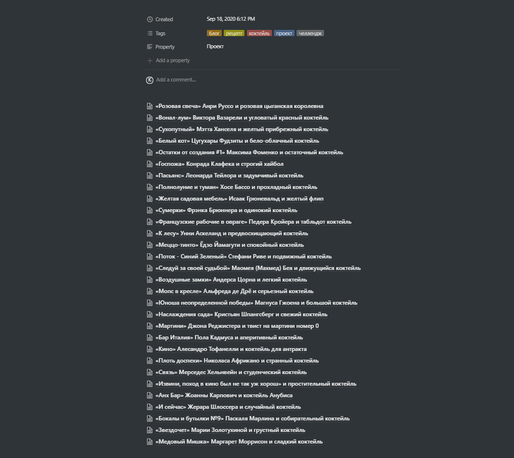Click the gray челлендж tag
This screenshot has width=514, height=458.
pyautogui.click(x=310, y=33)
